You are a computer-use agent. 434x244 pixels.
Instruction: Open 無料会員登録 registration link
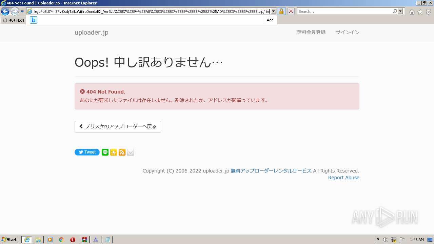pos(311,32)
